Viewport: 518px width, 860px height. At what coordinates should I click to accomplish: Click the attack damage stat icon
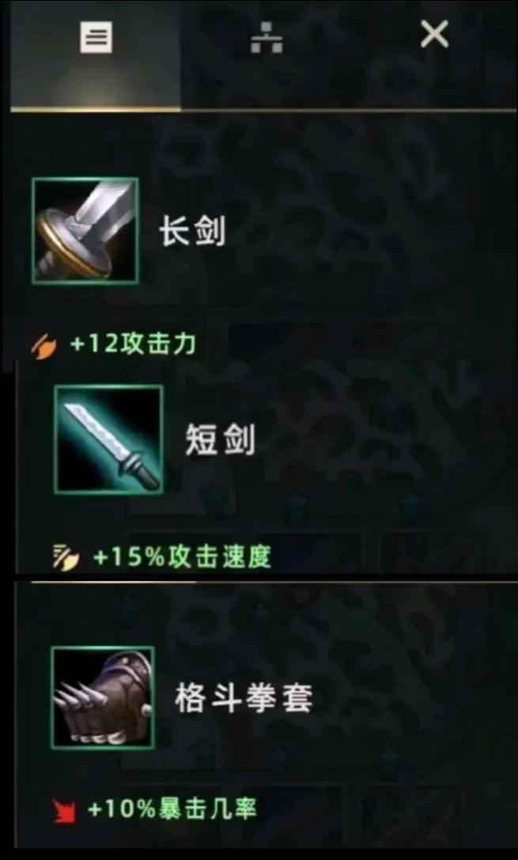pyautogui.click(x=43, y=347)
